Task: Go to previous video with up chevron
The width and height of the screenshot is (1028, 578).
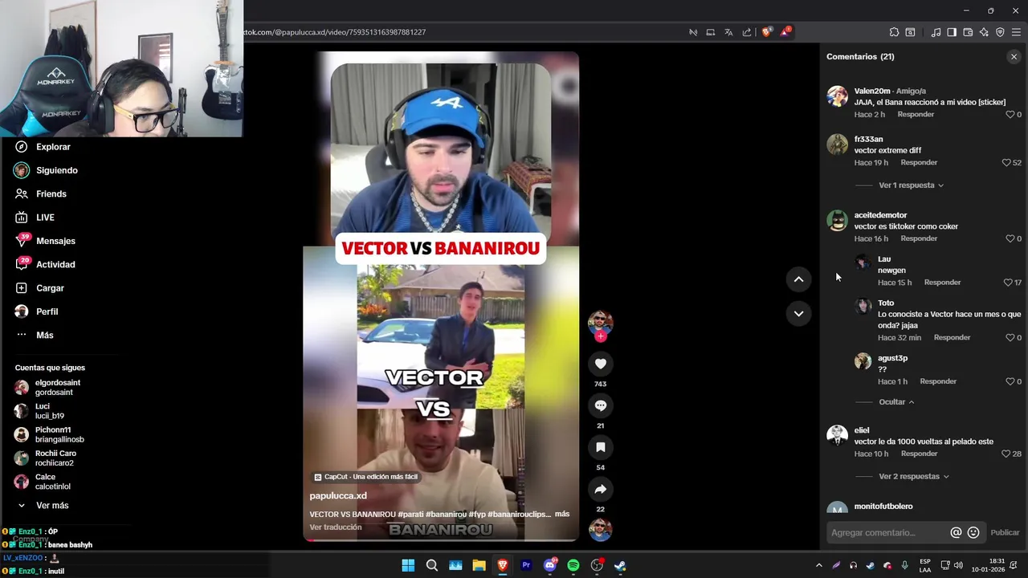Action: click(798, 279)
